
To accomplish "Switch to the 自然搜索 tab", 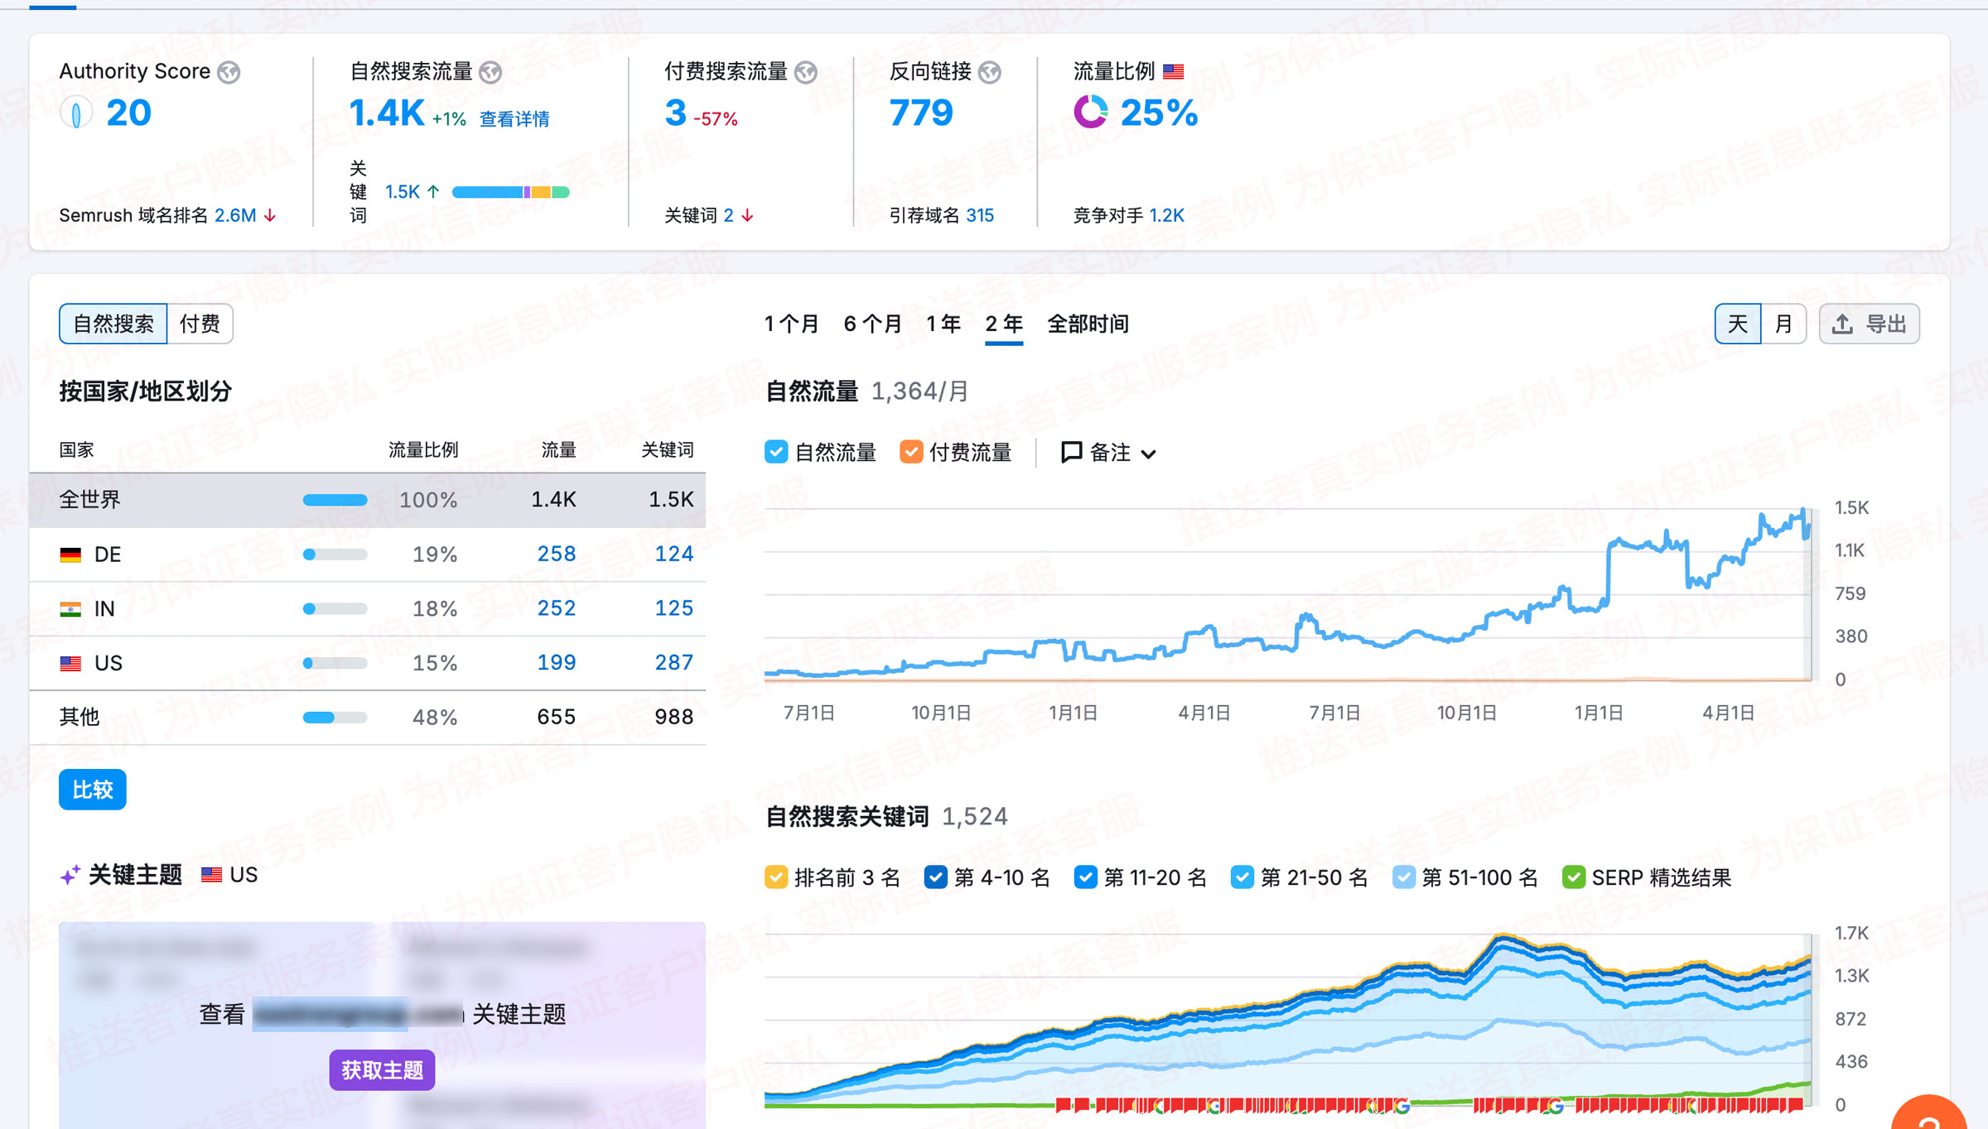I will [113, 324].
